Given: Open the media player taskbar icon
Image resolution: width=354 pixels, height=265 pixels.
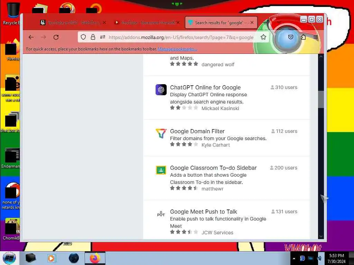Looking at the screenshot, I should click(x=51, y=258).
